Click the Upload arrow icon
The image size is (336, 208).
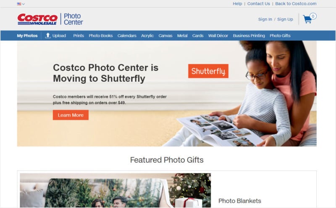click(48, 35)
